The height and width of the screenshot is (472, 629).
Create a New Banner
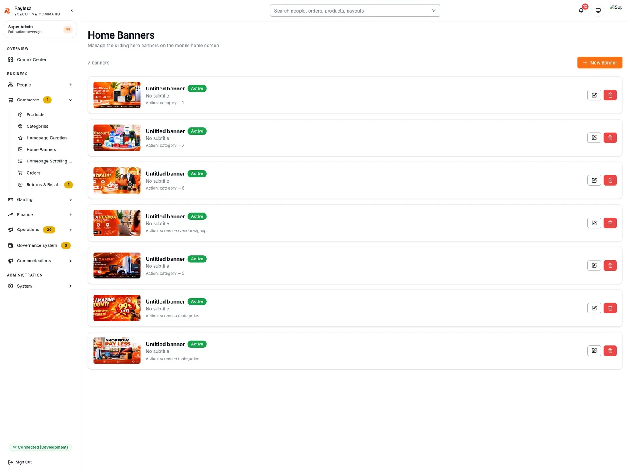coord(600,63)
